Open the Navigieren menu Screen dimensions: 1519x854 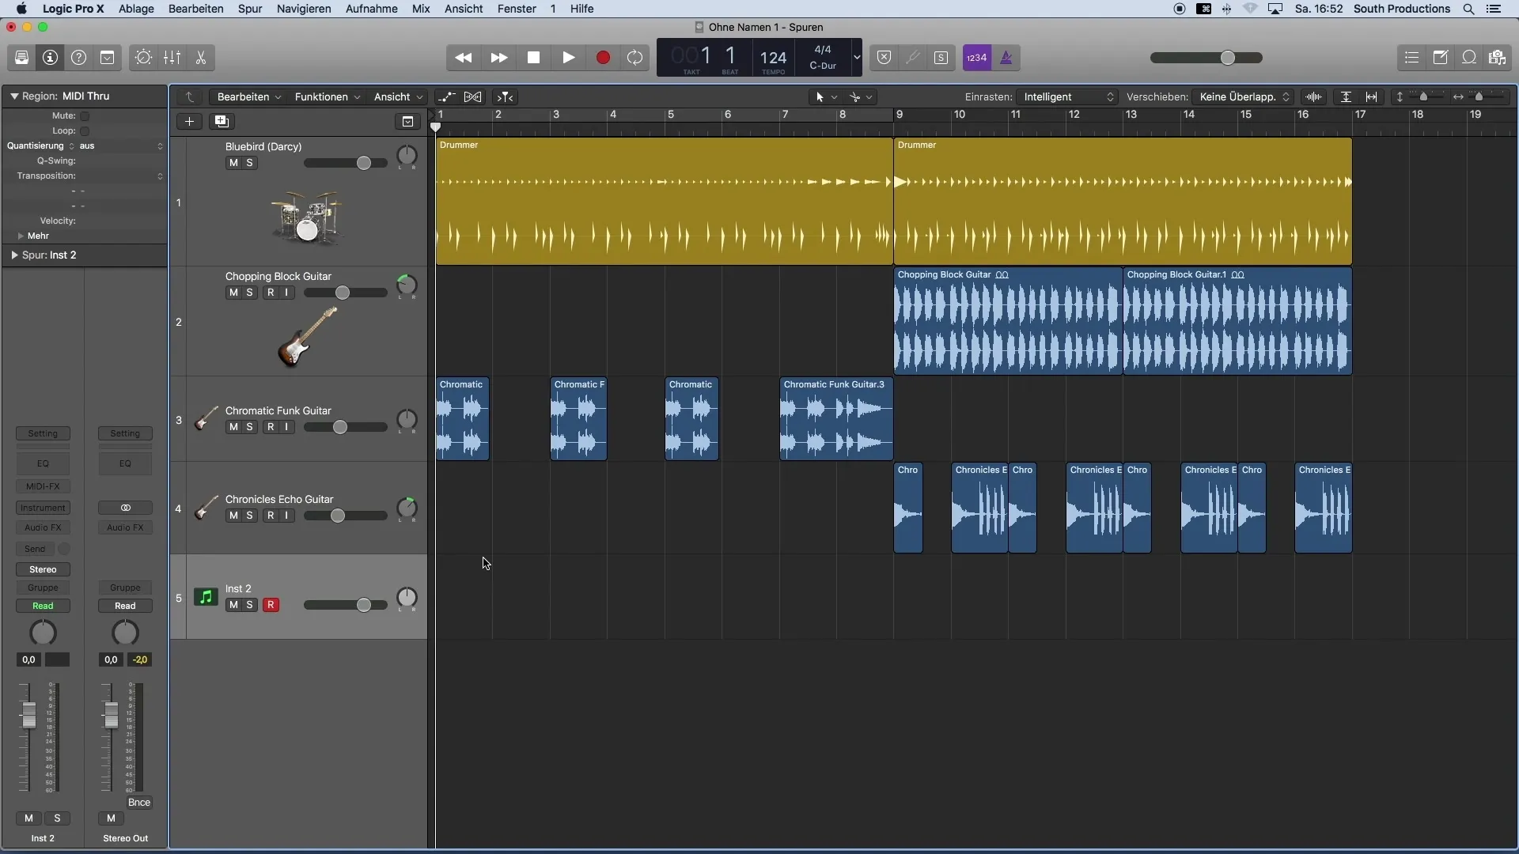(304, 9)
